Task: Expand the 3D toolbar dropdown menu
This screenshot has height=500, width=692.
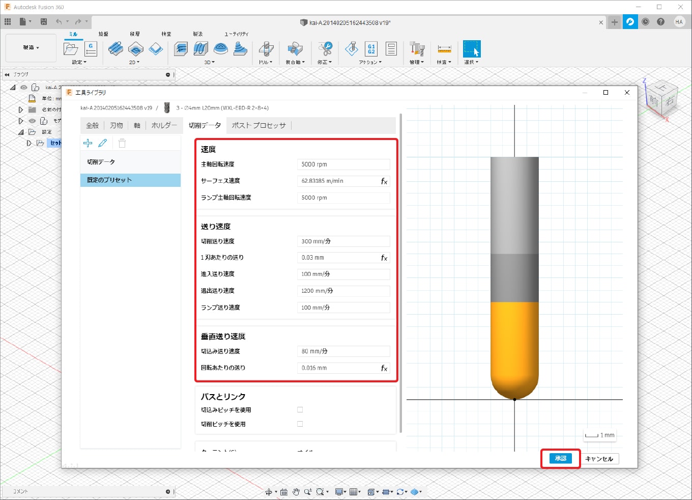Action: (x=210, y=62)
